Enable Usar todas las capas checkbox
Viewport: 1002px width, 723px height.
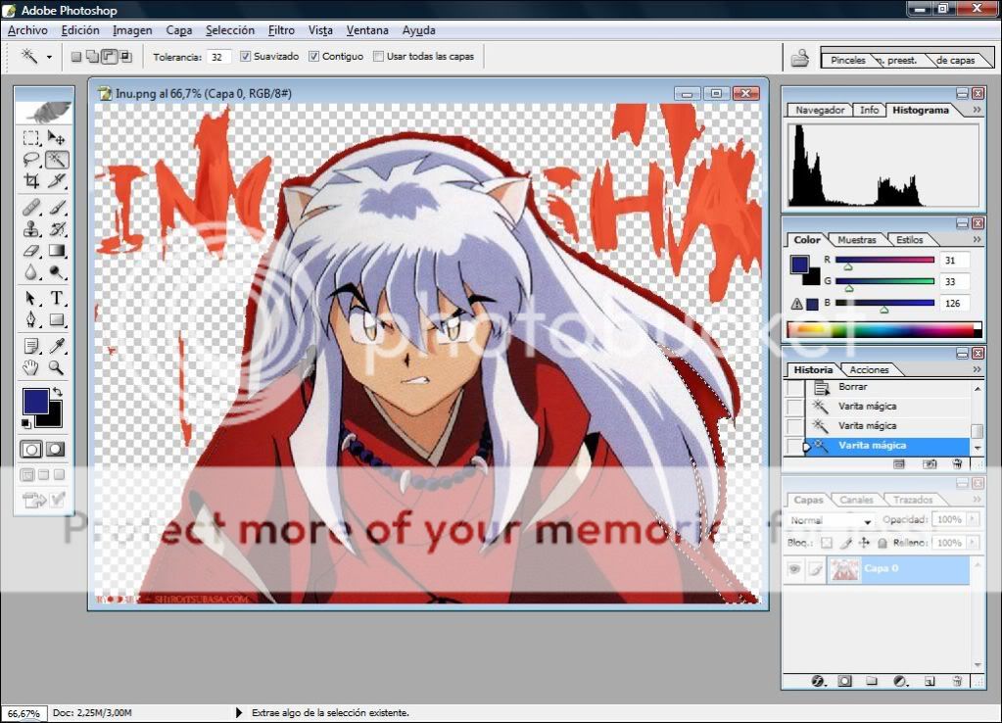point(378,57)
